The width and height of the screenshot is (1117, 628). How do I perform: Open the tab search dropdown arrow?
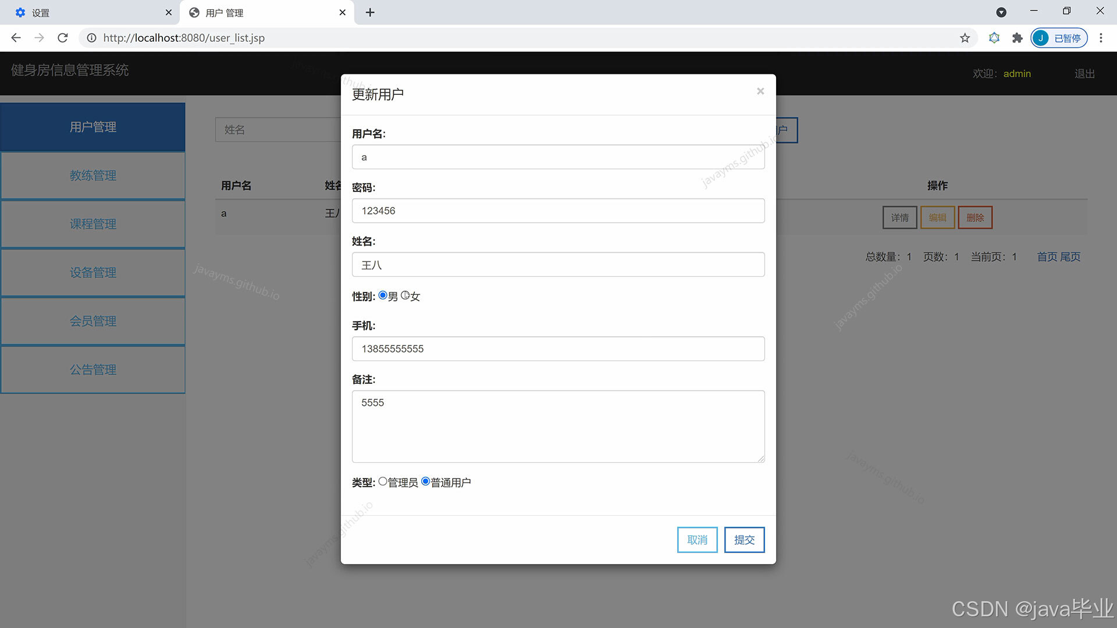tap(1001, 12)
